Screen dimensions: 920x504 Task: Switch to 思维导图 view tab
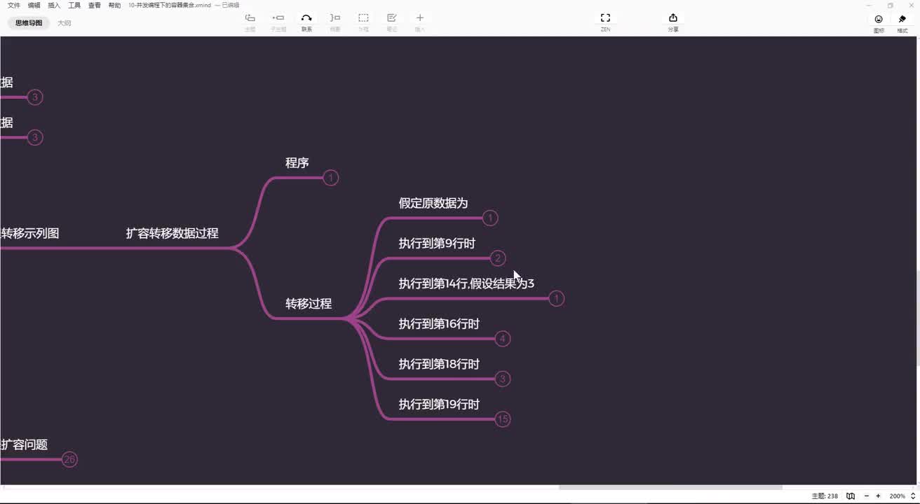[29, 23]
